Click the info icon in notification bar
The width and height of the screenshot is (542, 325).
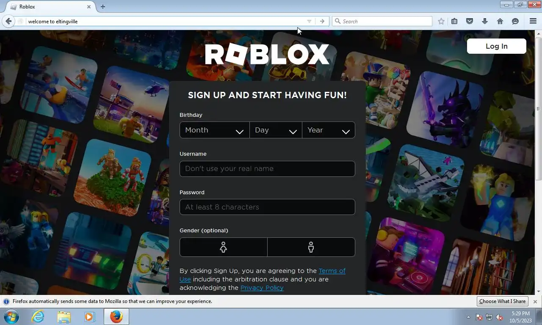pos(6,301)
